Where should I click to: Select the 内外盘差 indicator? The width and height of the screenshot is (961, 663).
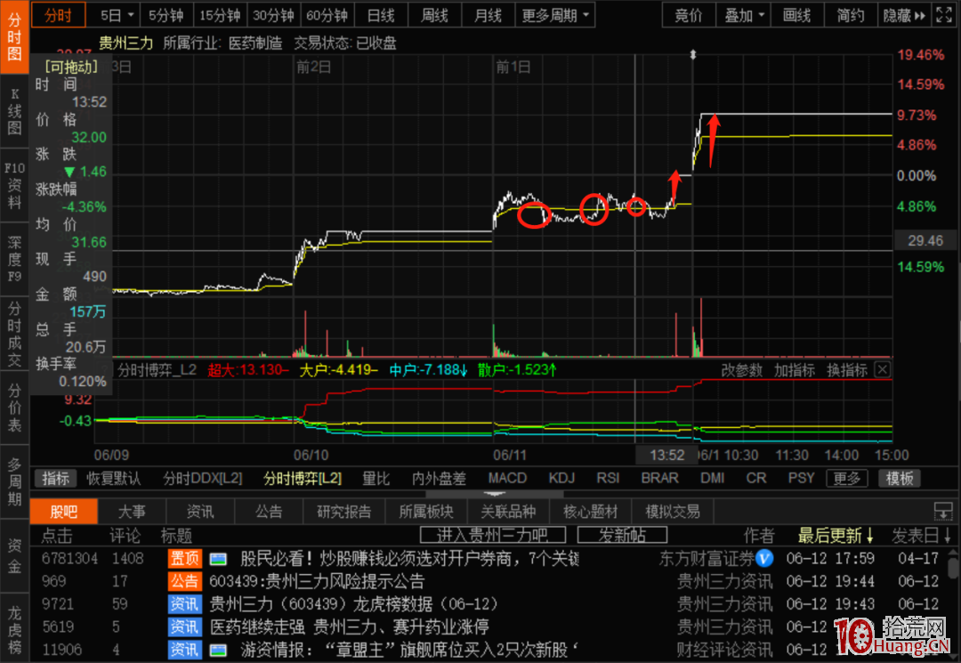tap(439, 479)
